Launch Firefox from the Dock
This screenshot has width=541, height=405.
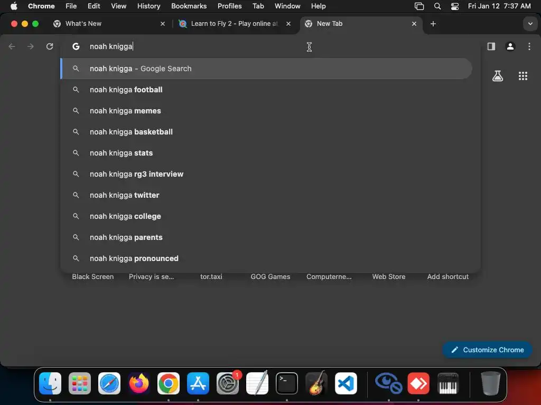139,383
